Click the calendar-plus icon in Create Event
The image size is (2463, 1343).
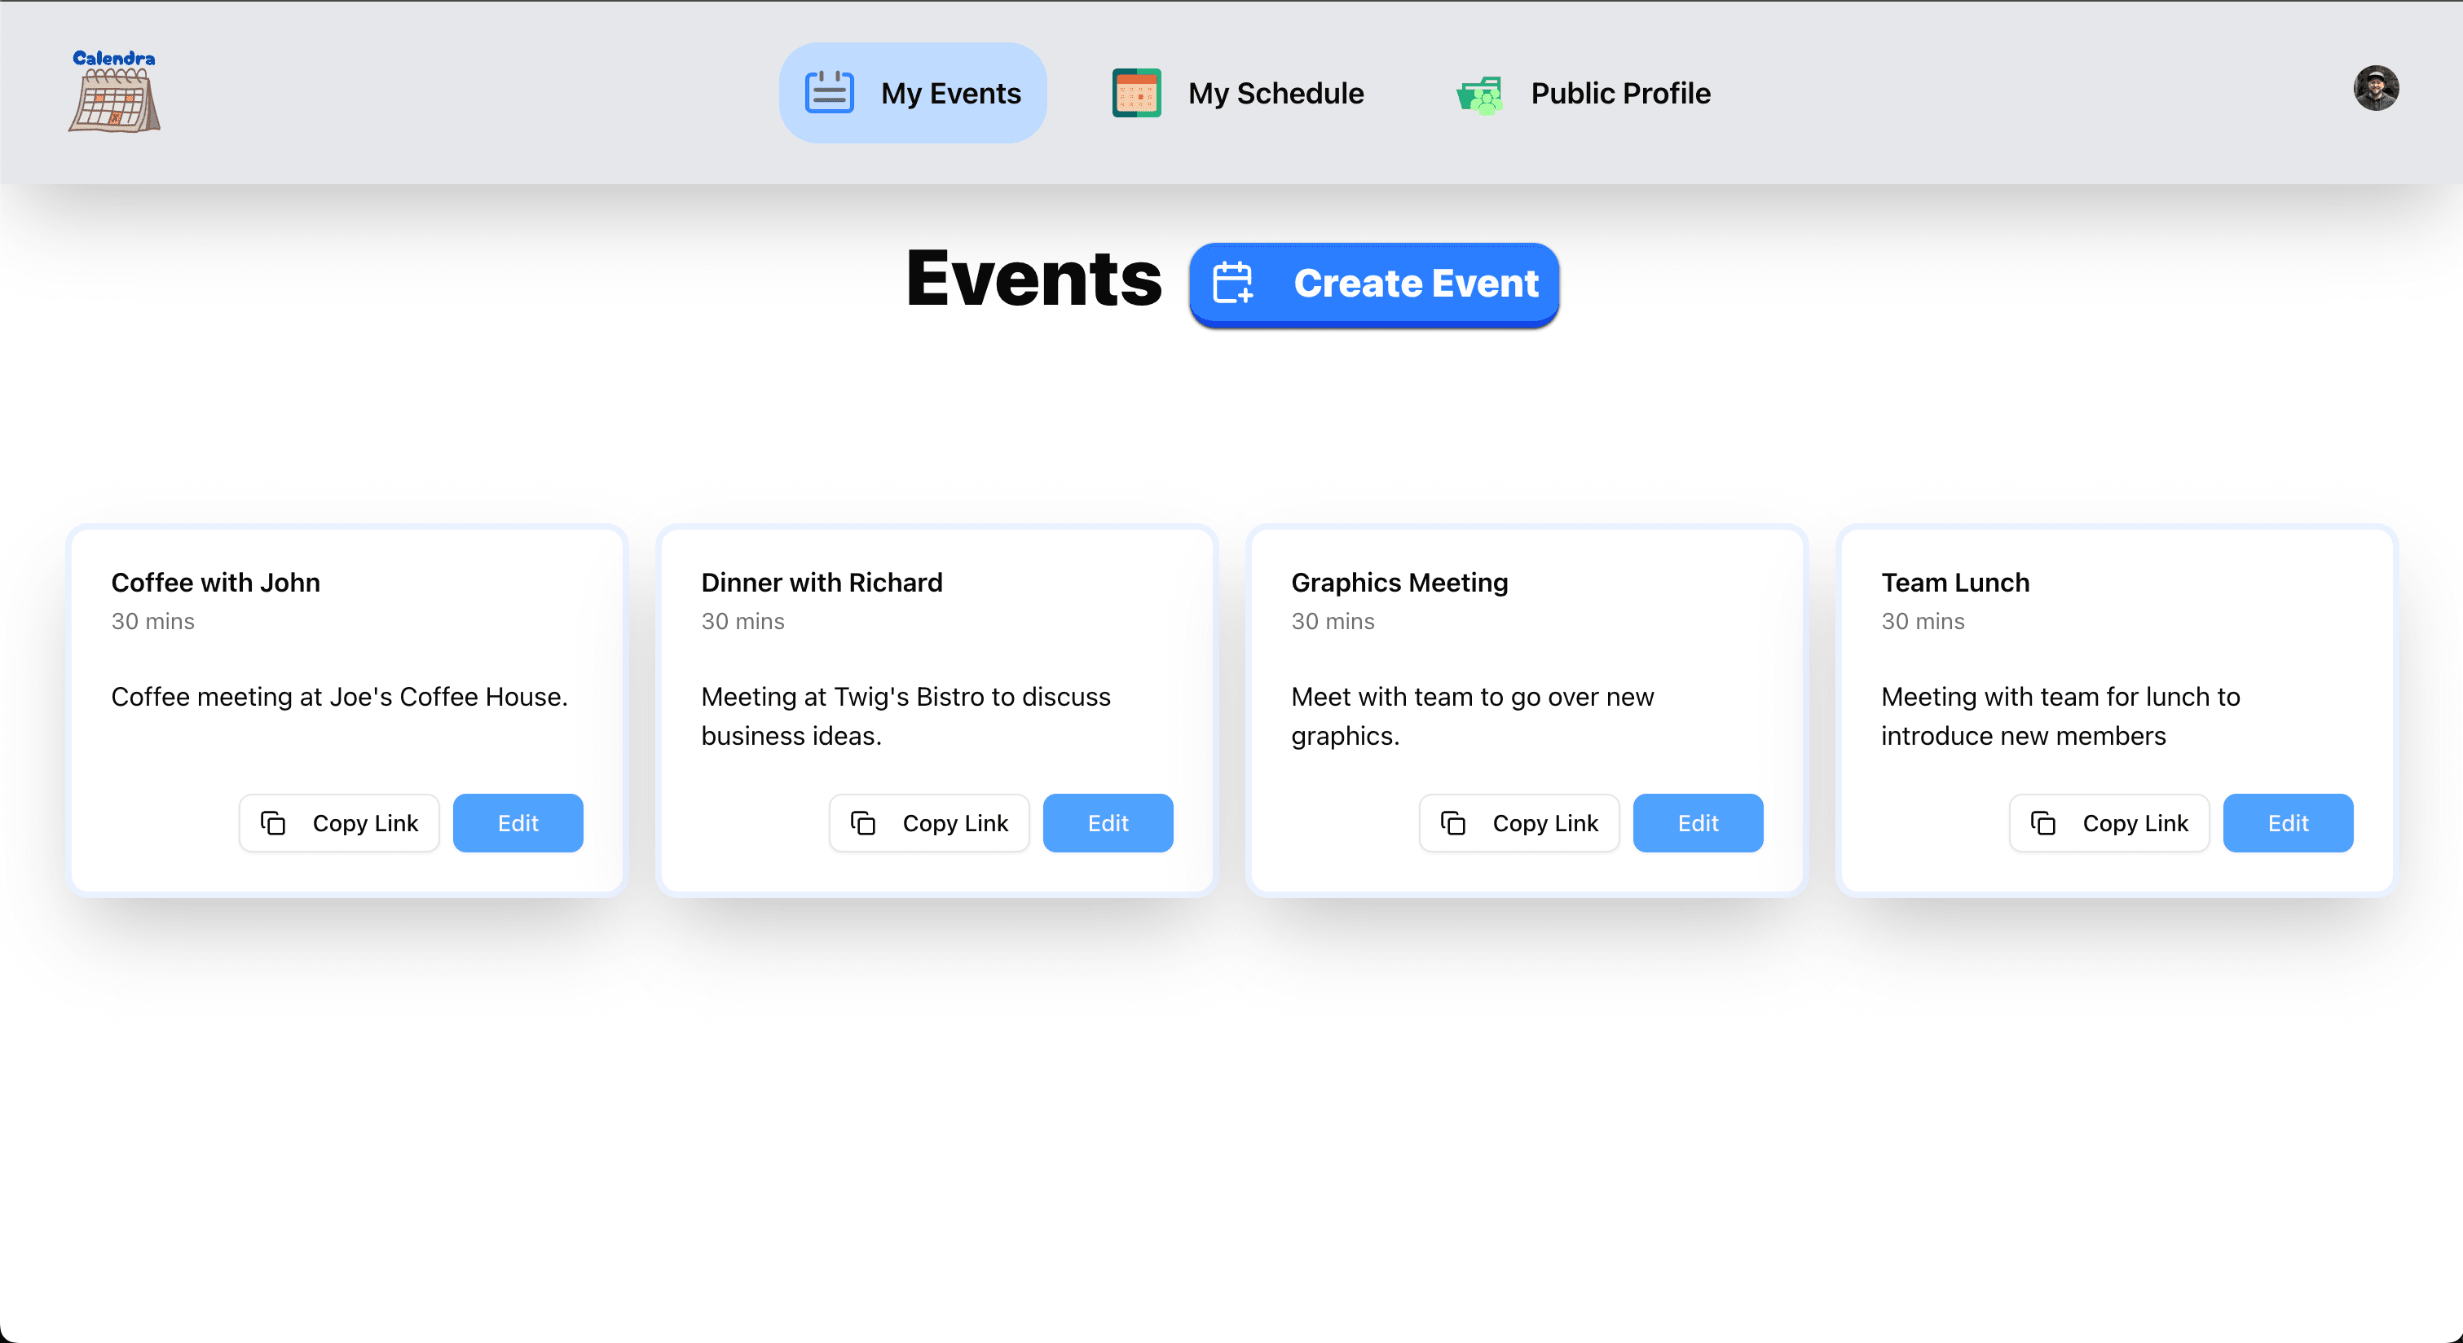[x=1232, y=283]
